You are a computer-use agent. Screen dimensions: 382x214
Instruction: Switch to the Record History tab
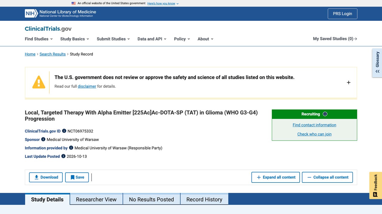click(204, 199)
